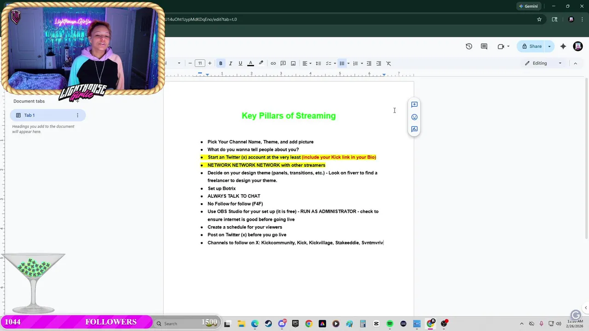Toggle the numbered list button
The image size is (589, 331).
click(355, 63)
